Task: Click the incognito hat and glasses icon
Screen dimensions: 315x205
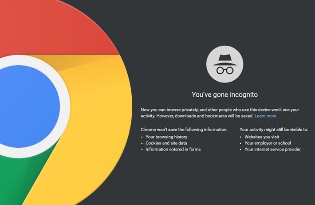Action: tap(224, 64)
